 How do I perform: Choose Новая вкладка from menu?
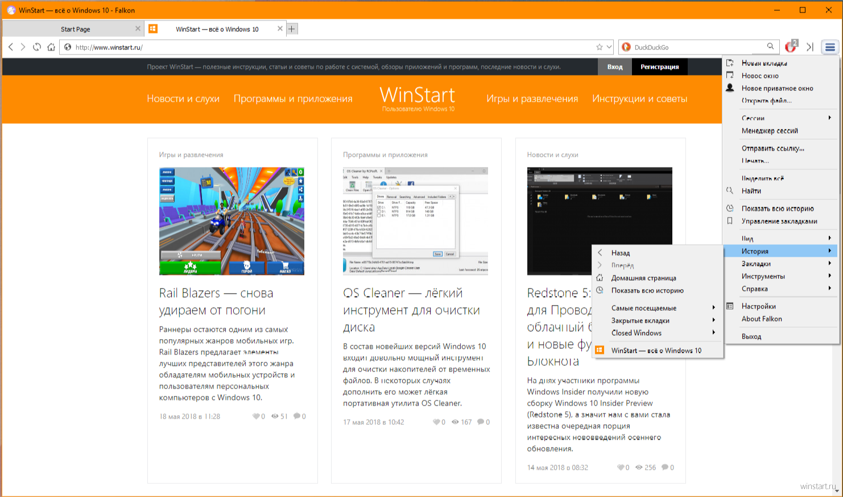point(782,63)
